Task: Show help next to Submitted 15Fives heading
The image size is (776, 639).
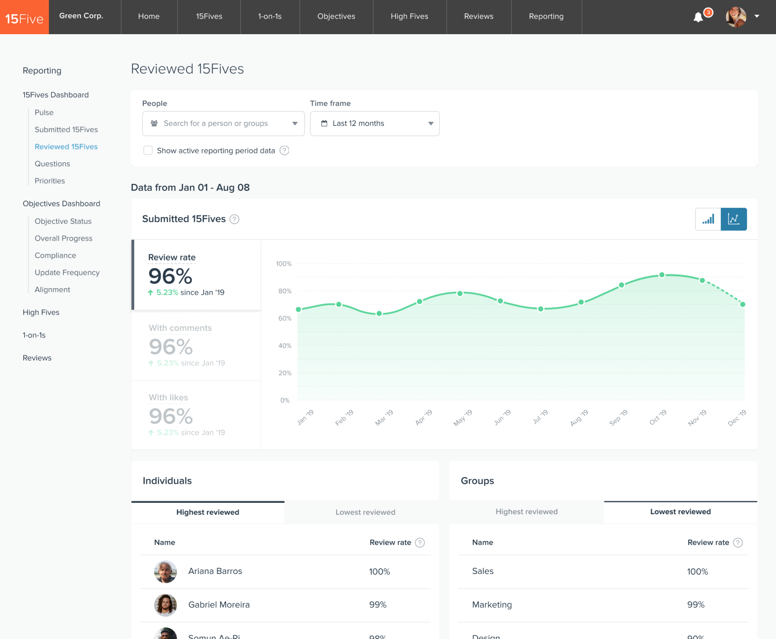Action: [x=234, y=219]
